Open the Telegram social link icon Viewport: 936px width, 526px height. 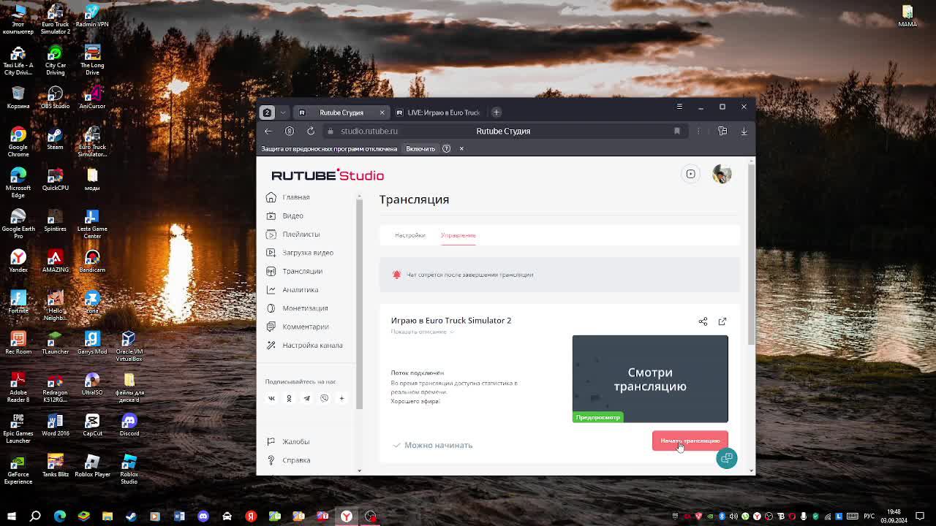(x=306, y=398)
